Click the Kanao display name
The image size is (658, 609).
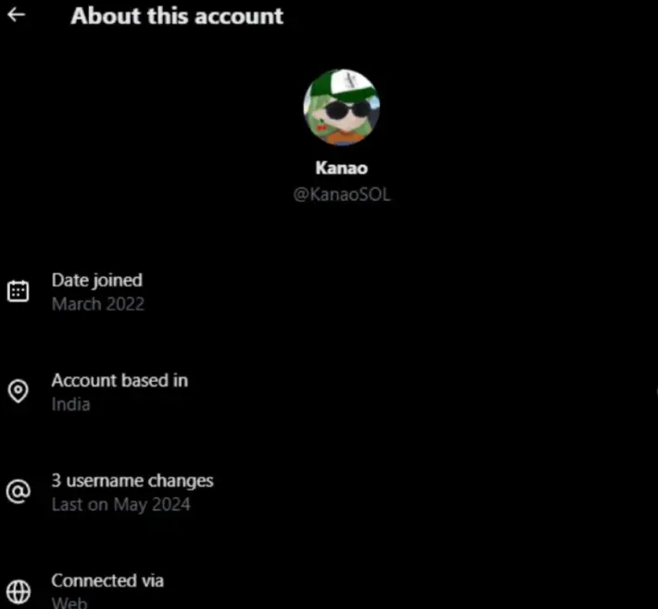(x=342, y=168)
